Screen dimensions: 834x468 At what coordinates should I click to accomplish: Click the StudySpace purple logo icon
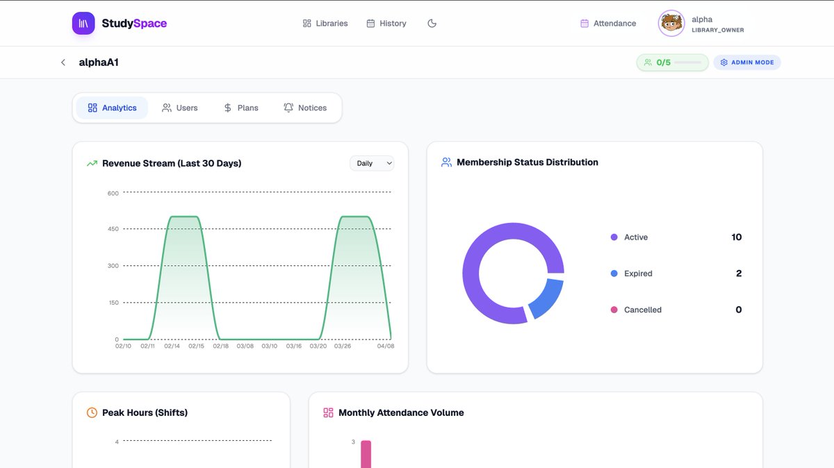pos(83,23)
